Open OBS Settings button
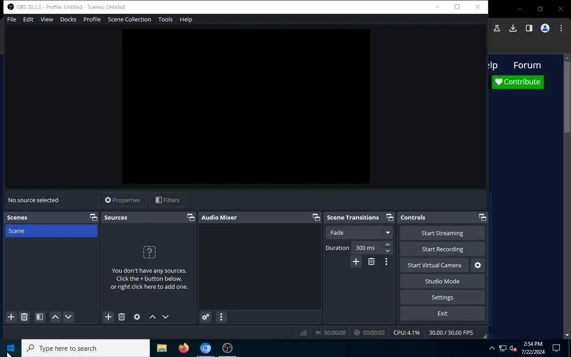Image resolution: width=571 pixels, height=357 pixels. [x=442, y=297]
